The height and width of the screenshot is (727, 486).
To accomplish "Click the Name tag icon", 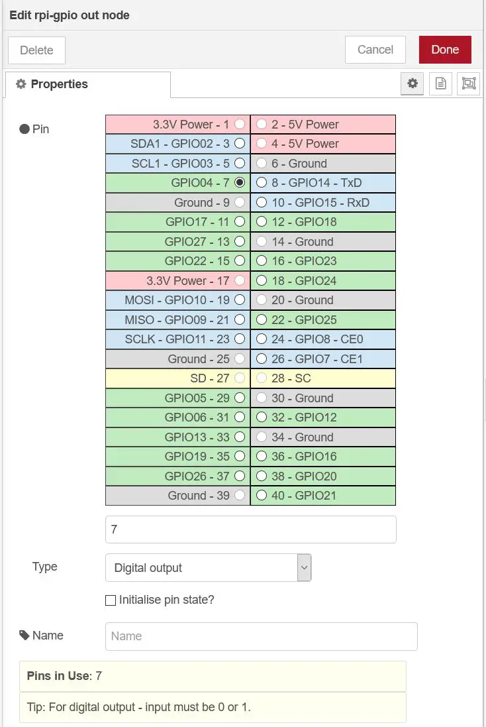I will point(25,636).
